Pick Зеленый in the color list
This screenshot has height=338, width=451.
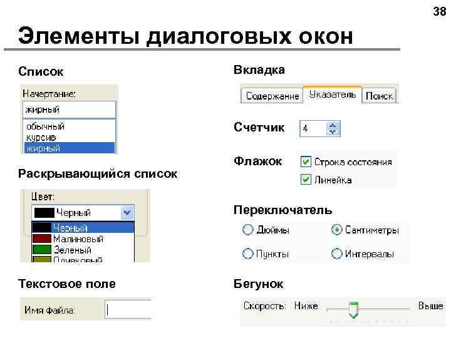[x=83, y=250]
